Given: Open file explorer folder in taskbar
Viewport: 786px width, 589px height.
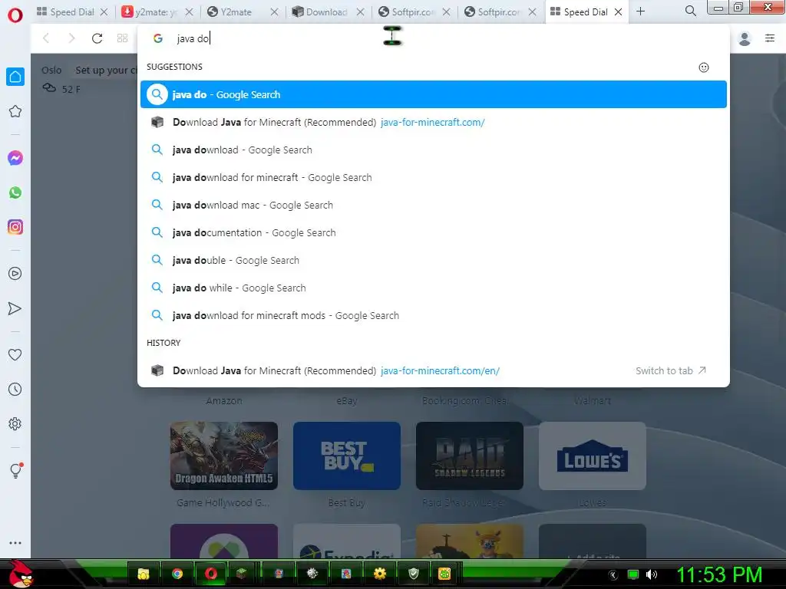Looking at the screenshot, I should [144, 574].
